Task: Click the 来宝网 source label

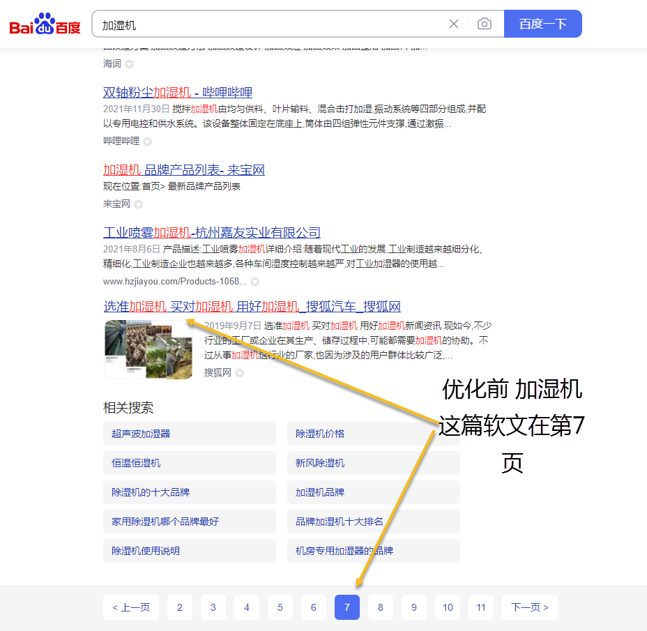Action: click(x=116, y=204)
